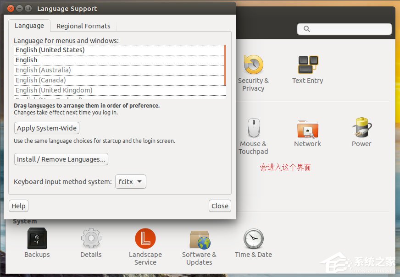
Task: Open the Network settings panel
Action: tap(307, 130)
